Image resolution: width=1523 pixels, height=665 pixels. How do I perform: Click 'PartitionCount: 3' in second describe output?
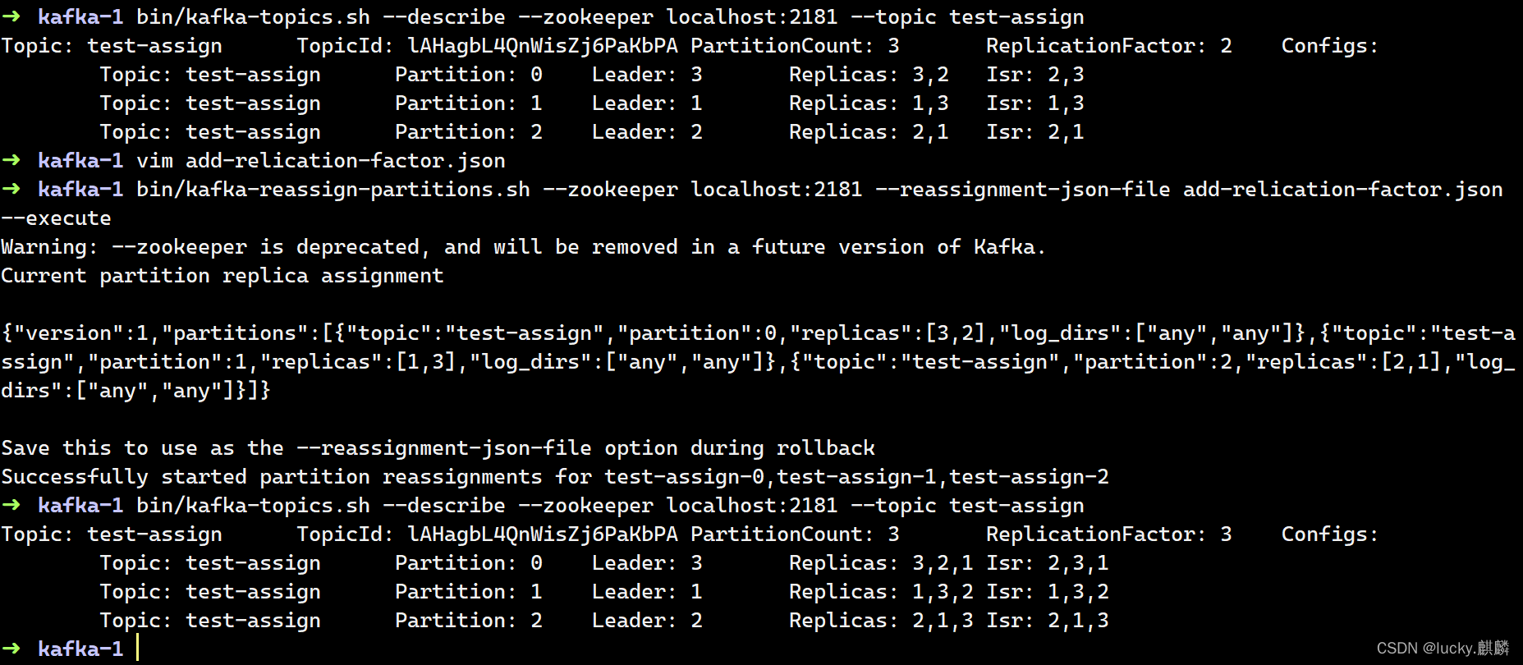[795, 534]
